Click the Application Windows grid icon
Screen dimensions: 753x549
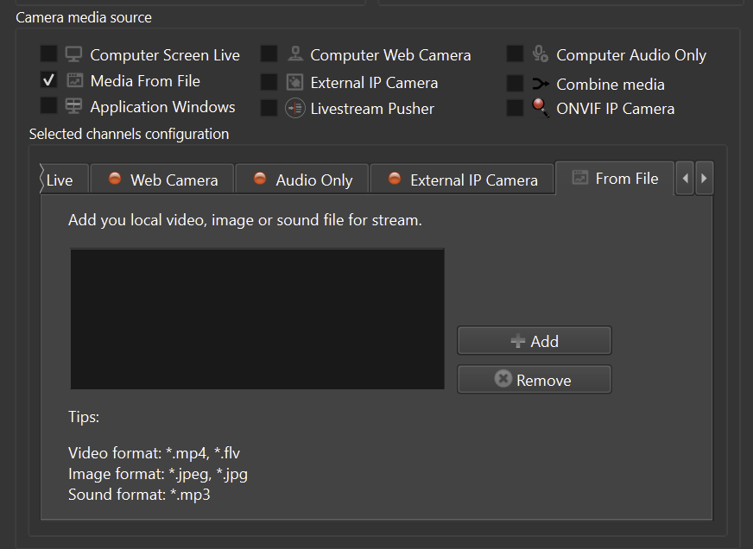[x=74, y=106]
